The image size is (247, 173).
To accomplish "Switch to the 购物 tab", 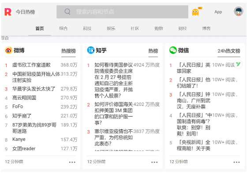I will tap(159, 29).
